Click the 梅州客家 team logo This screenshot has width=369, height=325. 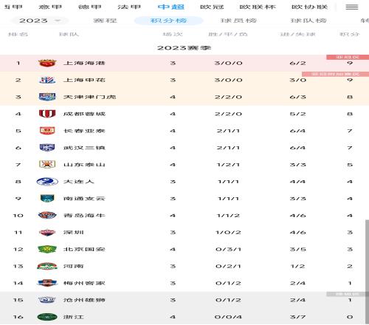(47, 283)
